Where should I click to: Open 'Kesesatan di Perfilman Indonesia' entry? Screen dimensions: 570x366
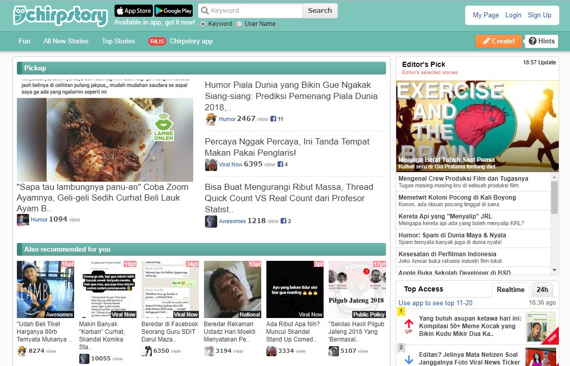(x=447, y=254)
